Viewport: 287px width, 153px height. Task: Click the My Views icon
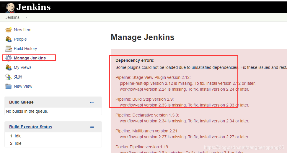pyautogui.click(x=9, y=67)
